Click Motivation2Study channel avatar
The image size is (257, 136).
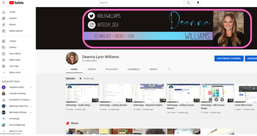[4, 113]
